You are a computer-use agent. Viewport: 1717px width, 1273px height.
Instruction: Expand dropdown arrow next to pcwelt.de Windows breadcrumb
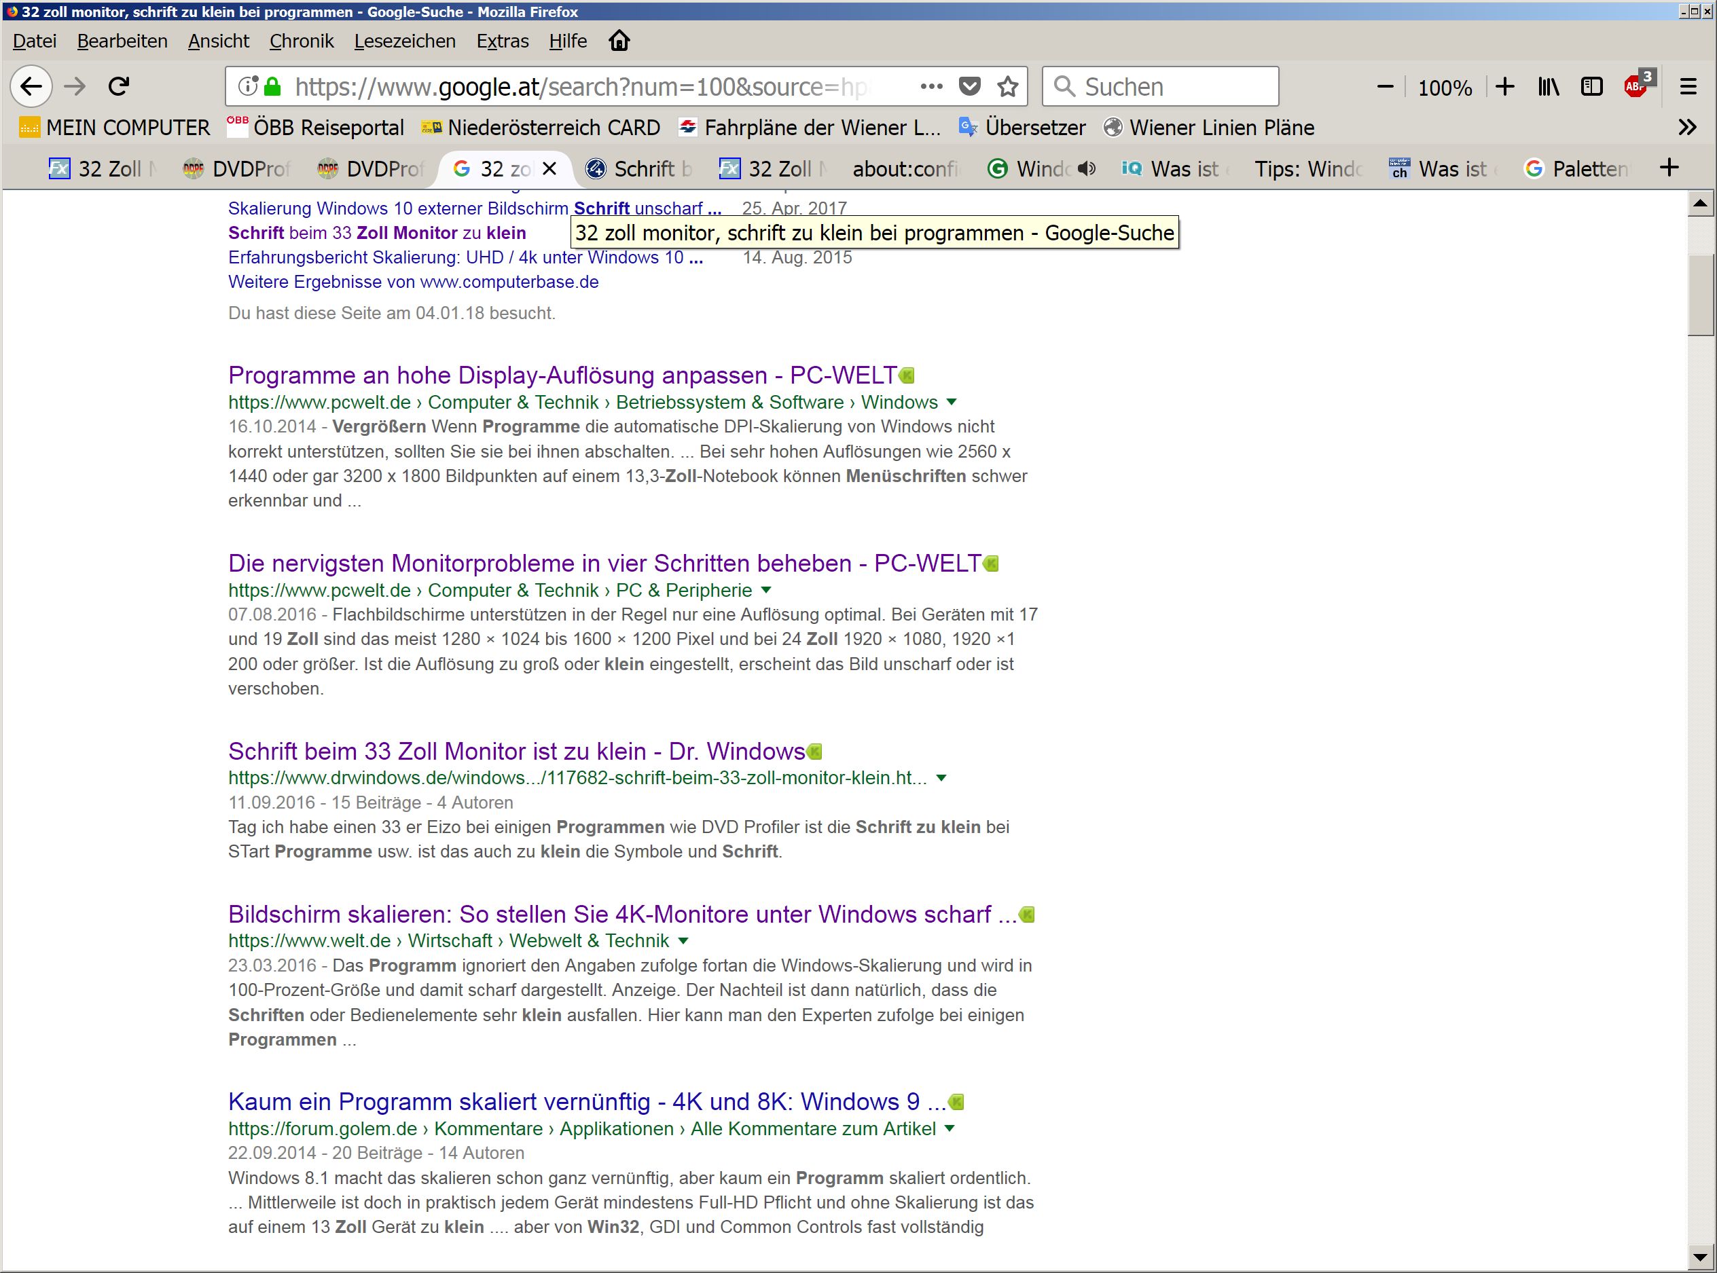pos(951,402)
